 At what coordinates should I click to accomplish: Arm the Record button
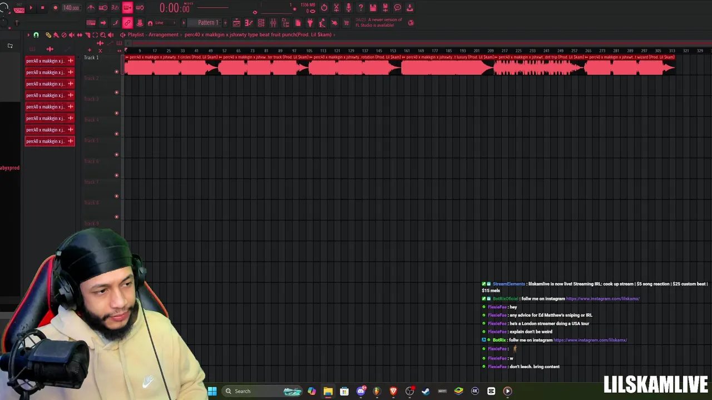coord(56,8)
